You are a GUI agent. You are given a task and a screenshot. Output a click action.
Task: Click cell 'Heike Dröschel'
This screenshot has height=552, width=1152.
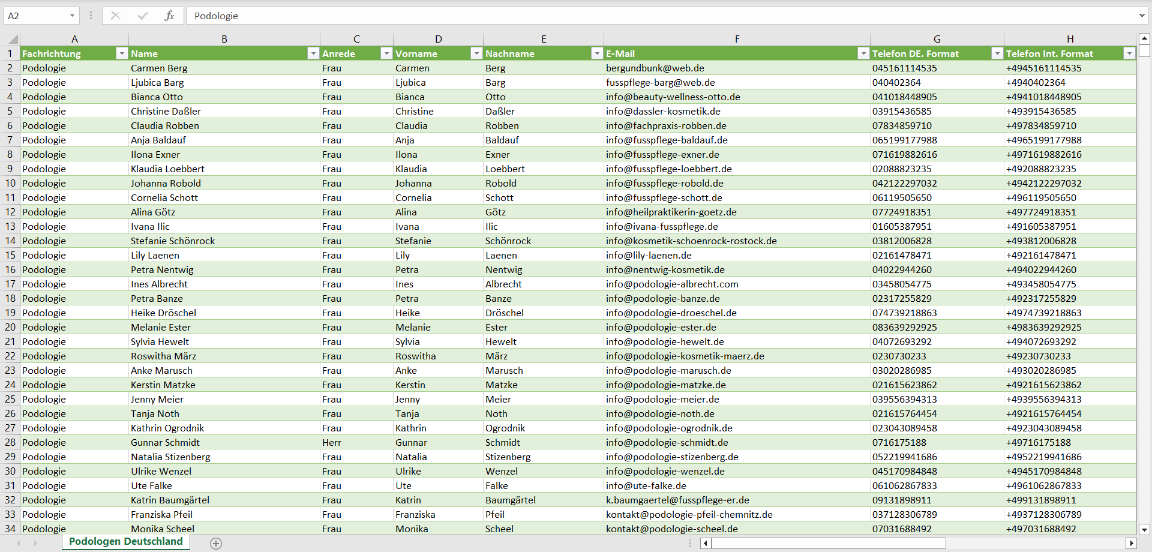[x=224, y=313]
